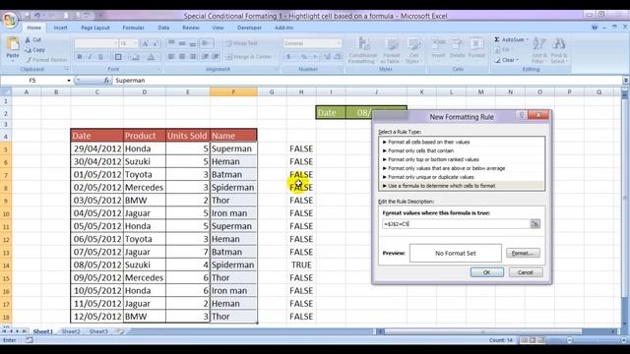Screen dimensions: 630x354
Task: Toggle Italic formatting
Action: [x=90, y=57]
